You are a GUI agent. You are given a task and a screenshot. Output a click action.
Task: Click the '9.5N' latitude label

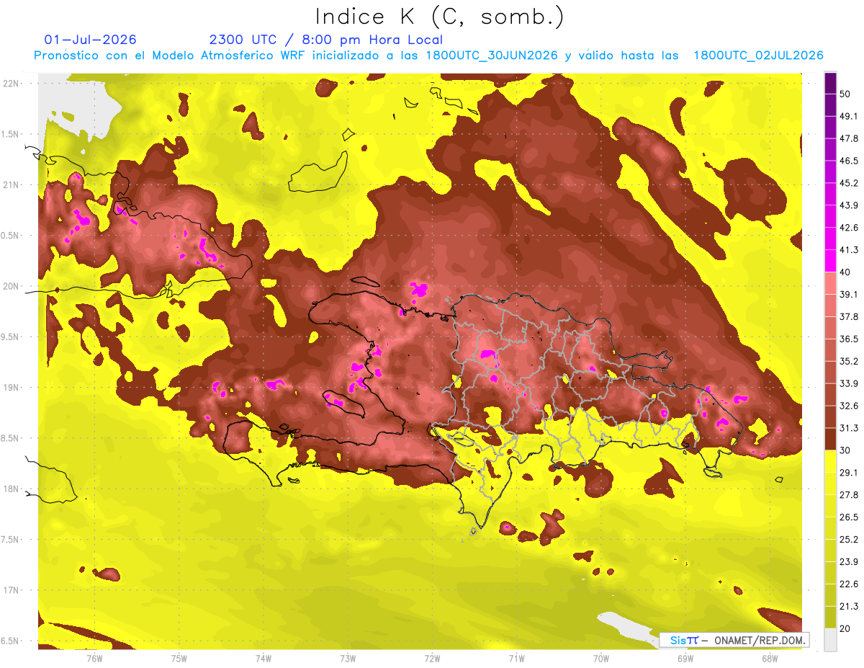(10, 337)
